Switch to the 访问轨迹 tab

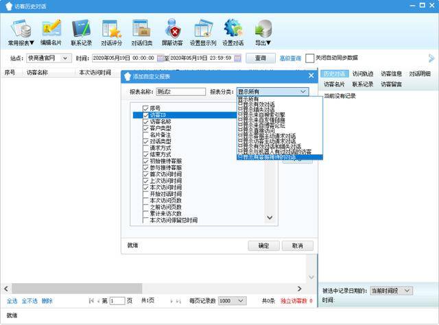[x=363, y=73]
